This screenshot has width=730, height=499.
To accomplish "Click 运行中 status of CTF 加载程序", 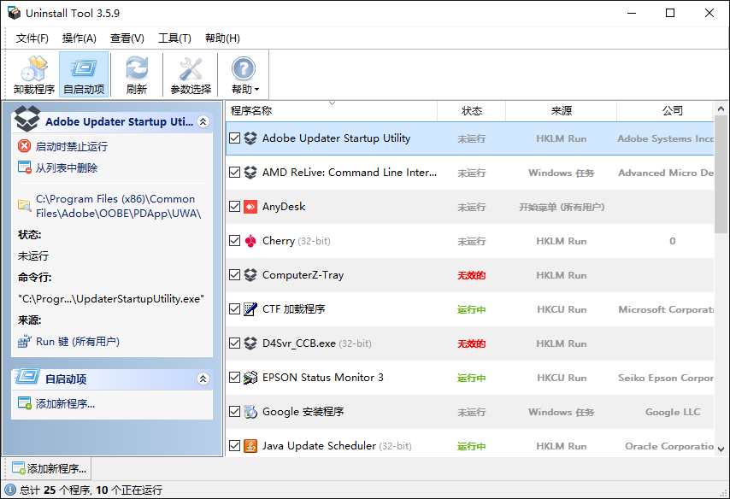I will [x=472, y=309].
